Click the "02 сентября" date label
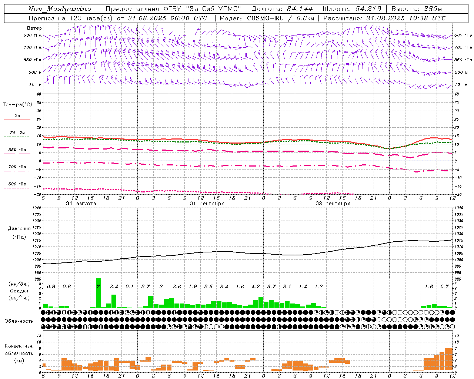Image resolution: width=474 pixels, height=379 pixels. pyautogui.click(x=333, y=204)
